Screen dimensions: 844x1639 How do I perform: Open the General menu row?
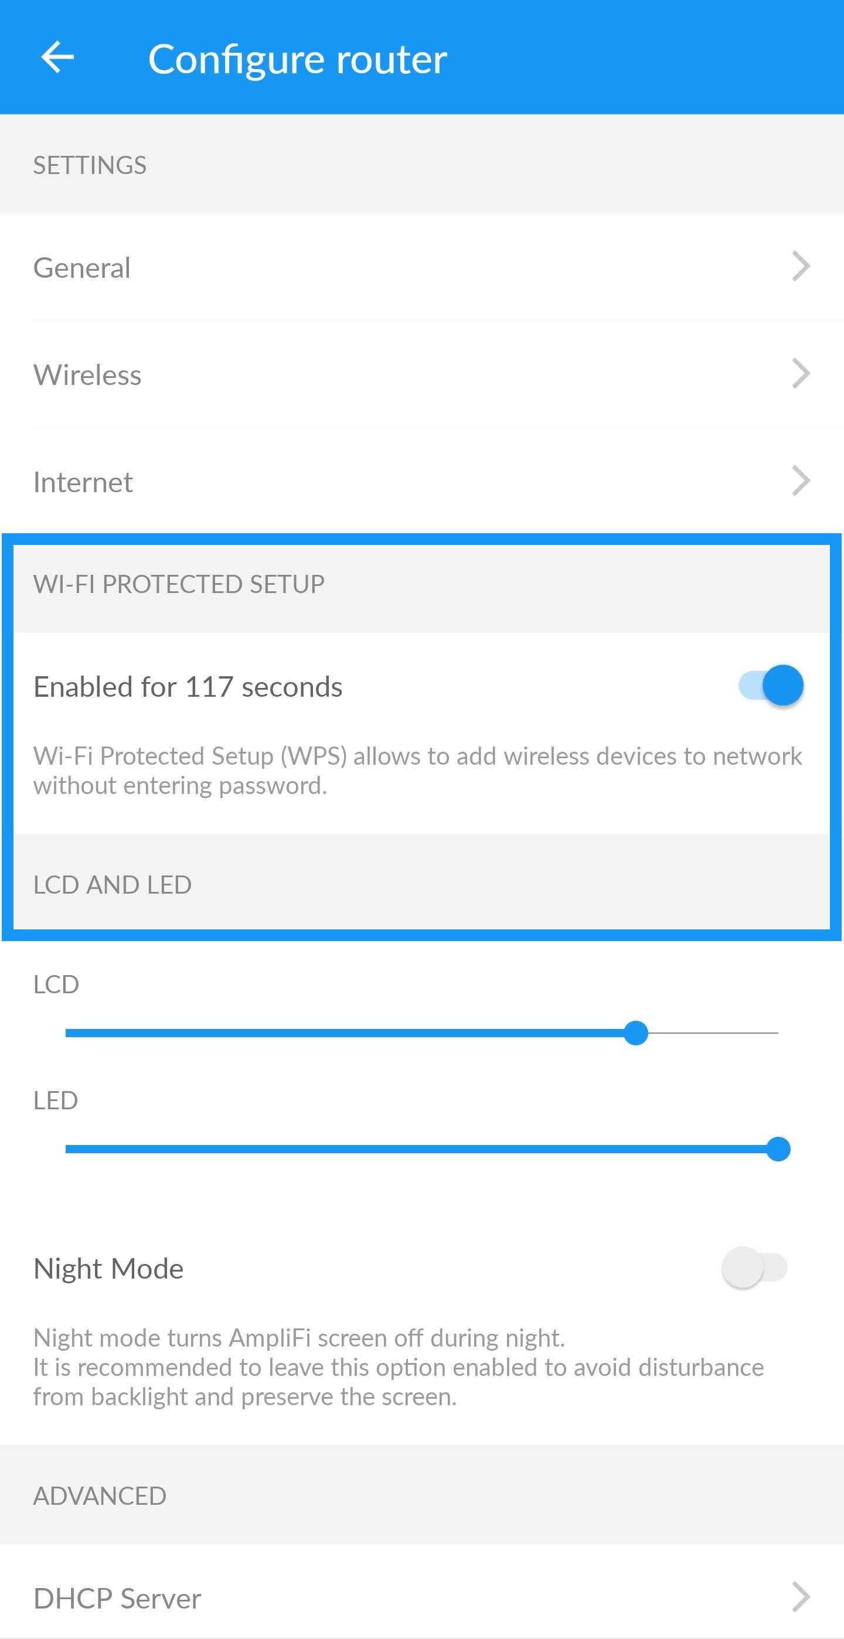pyautogui.click(x=422, y=267)
